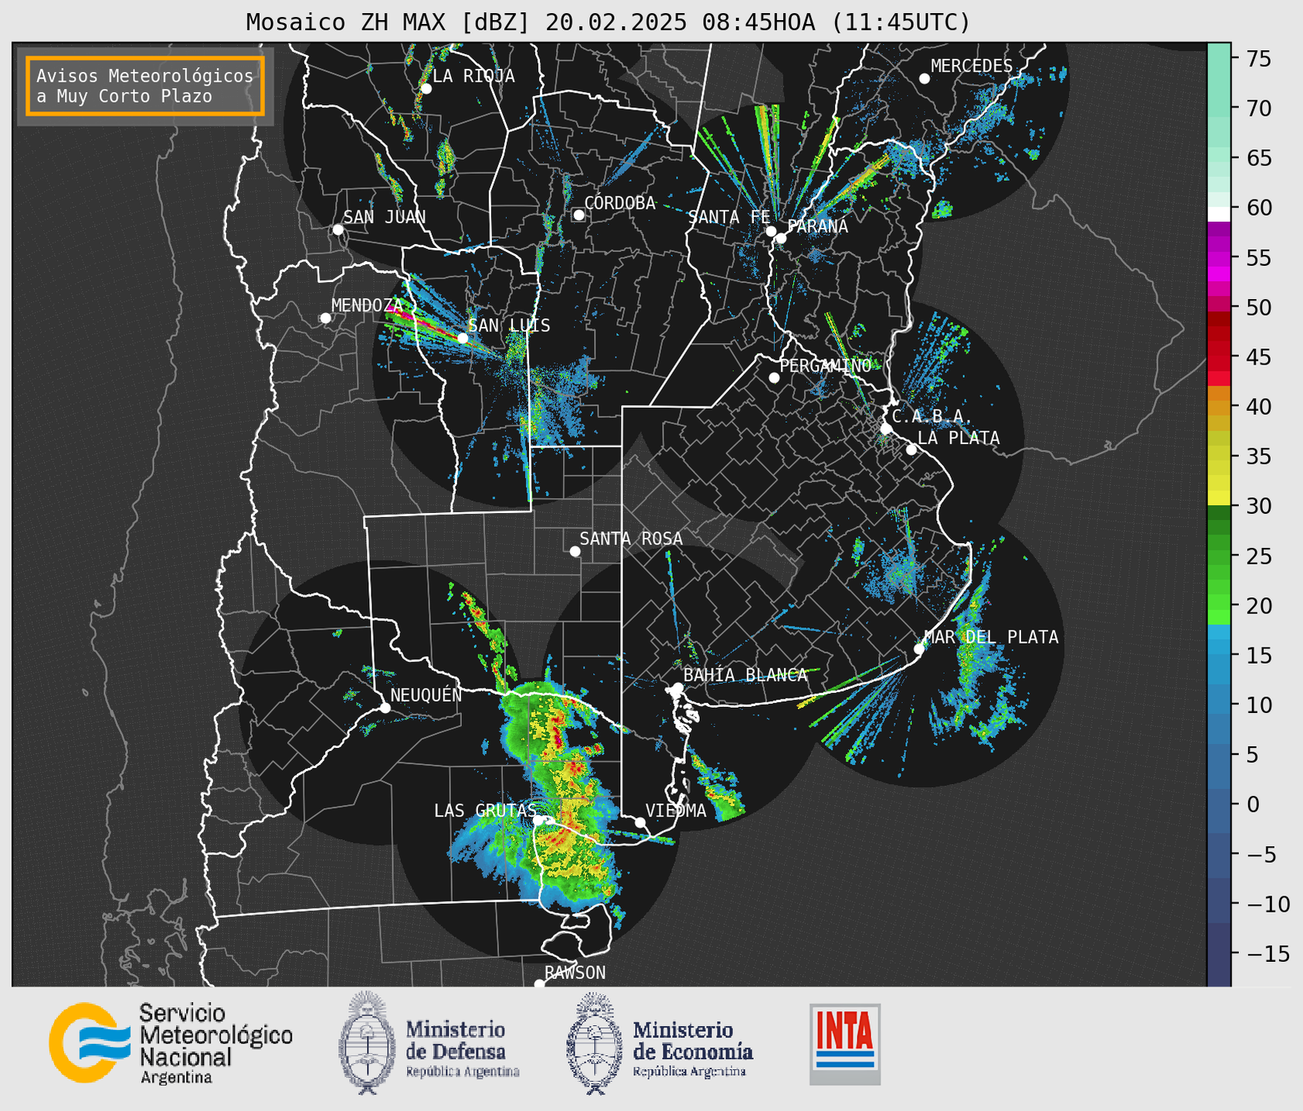Click the CÓRDOBA city label

tap(619, 203)
